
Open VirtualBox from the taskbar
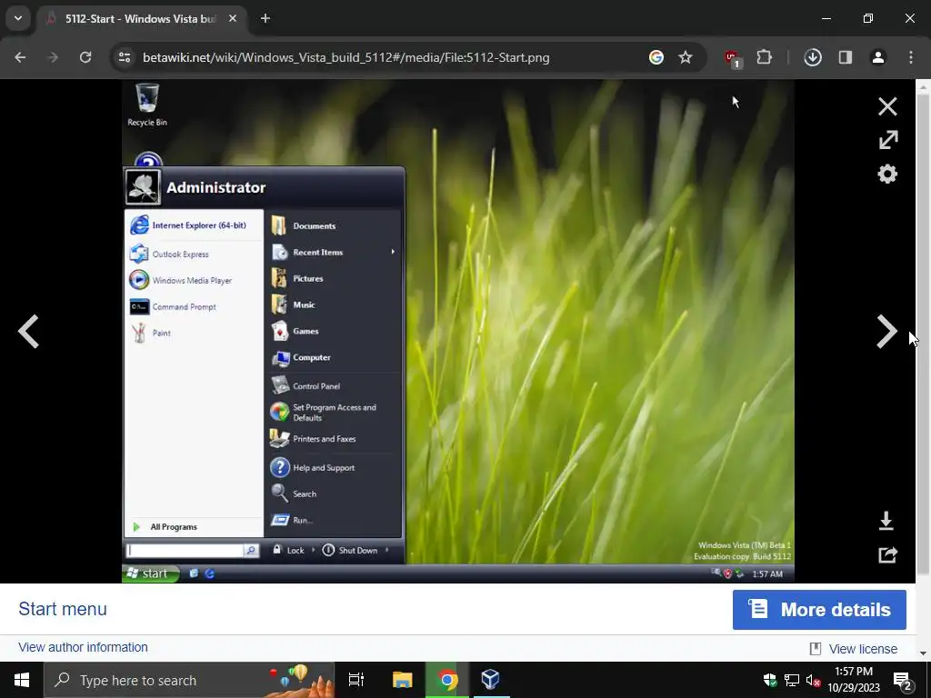[x=490, y=680]
